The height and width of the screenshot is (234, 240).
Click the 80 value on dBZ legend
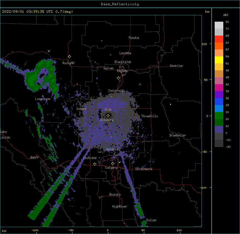pyautogui.click(x=227, y=22)
